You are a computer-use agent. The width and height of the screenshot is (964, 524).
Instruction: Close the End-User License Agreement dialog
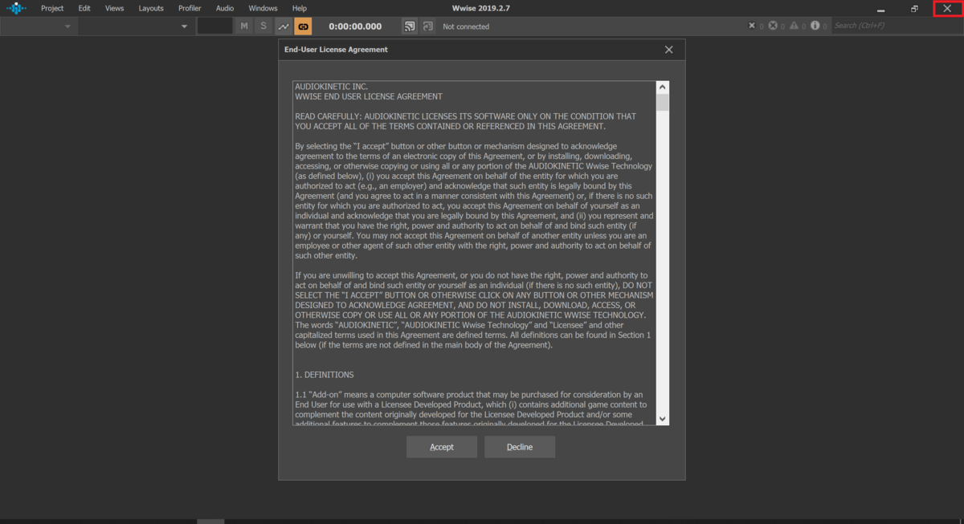coord(669,50)
